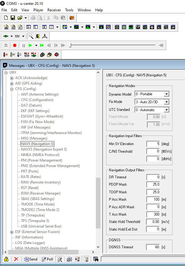The image size is (185, 266).
Task: Click the DGNSS Timeout input field
Action: point(153,247)
